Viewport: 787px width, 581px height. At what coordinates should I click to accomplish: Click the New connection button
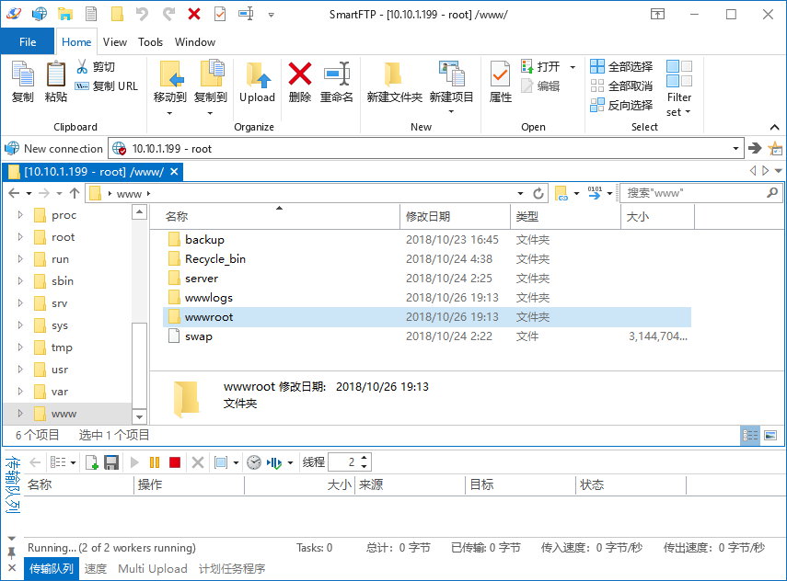pyautogui.click(x=53, y=148)
